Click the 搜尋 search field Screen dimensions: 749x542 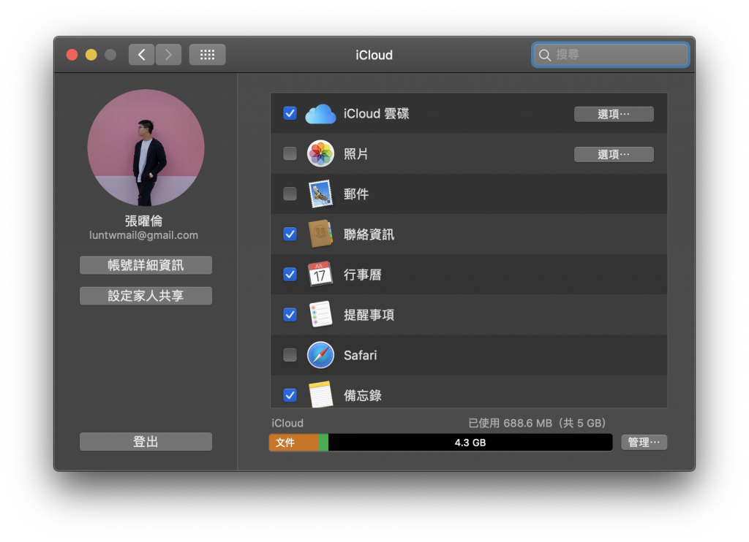[610, 55]
